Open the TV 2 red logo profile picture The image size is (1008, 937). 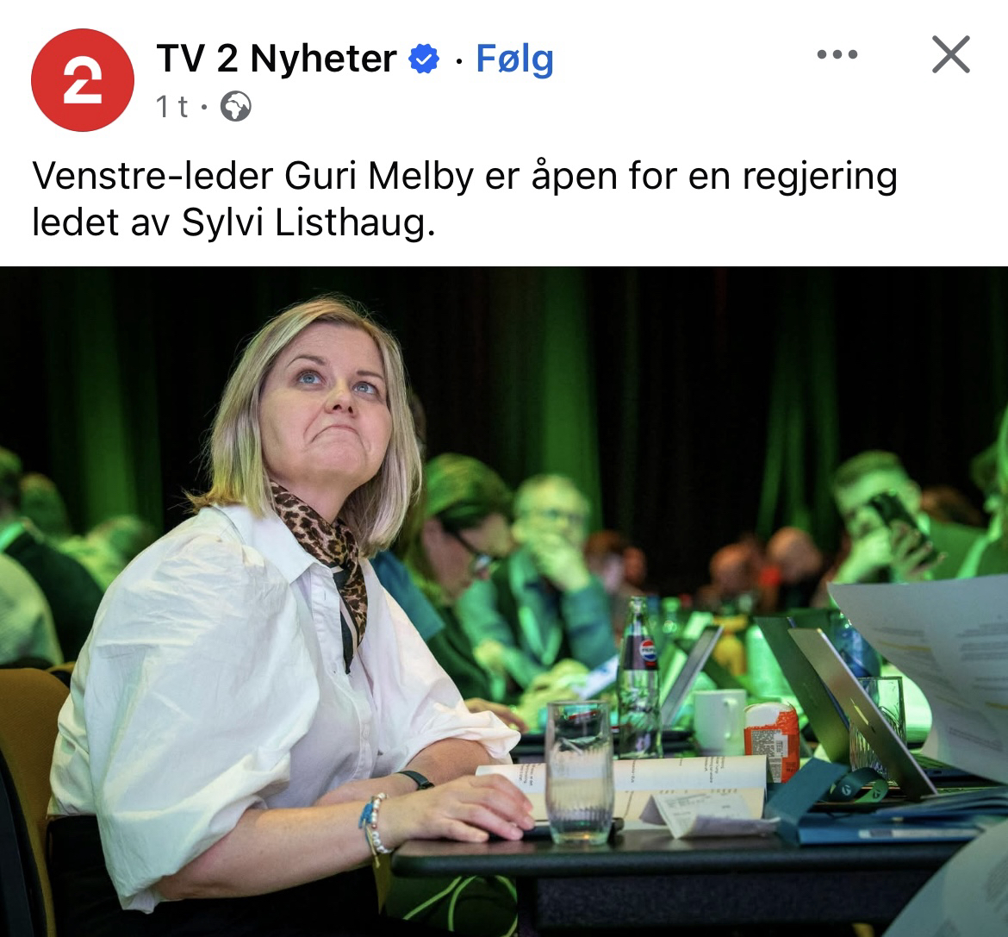pyautogui.click(x=83, y=80)
